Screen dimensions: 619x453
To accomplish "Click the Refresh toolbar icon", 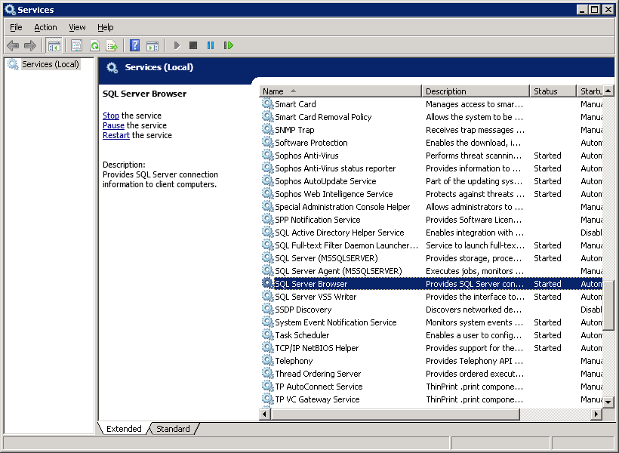I will click(x=95, y=46).
